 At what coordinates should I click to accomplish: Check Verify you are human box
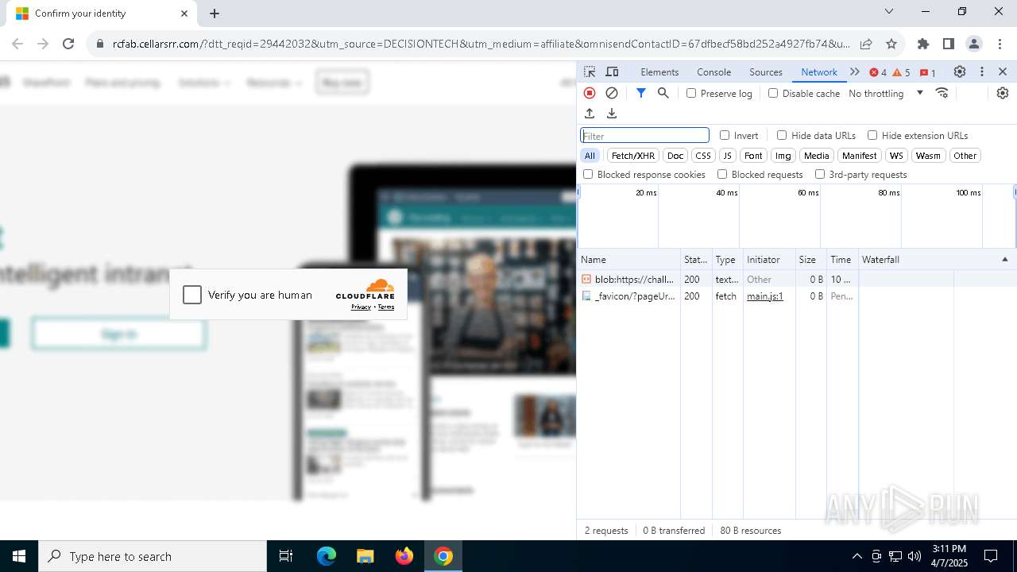pos(192,295)
